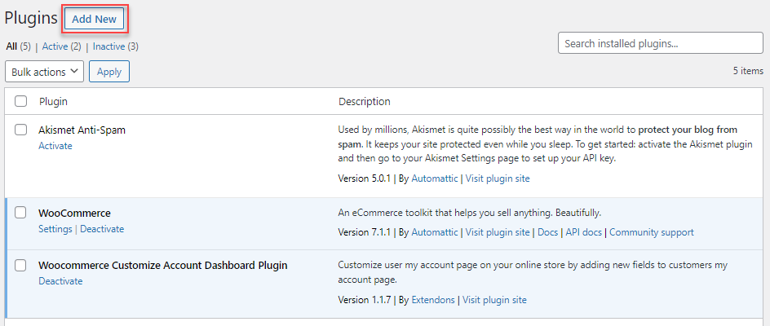
Task: Deactivate the WooCommerce plugin
Action: (x=102, y=229)
